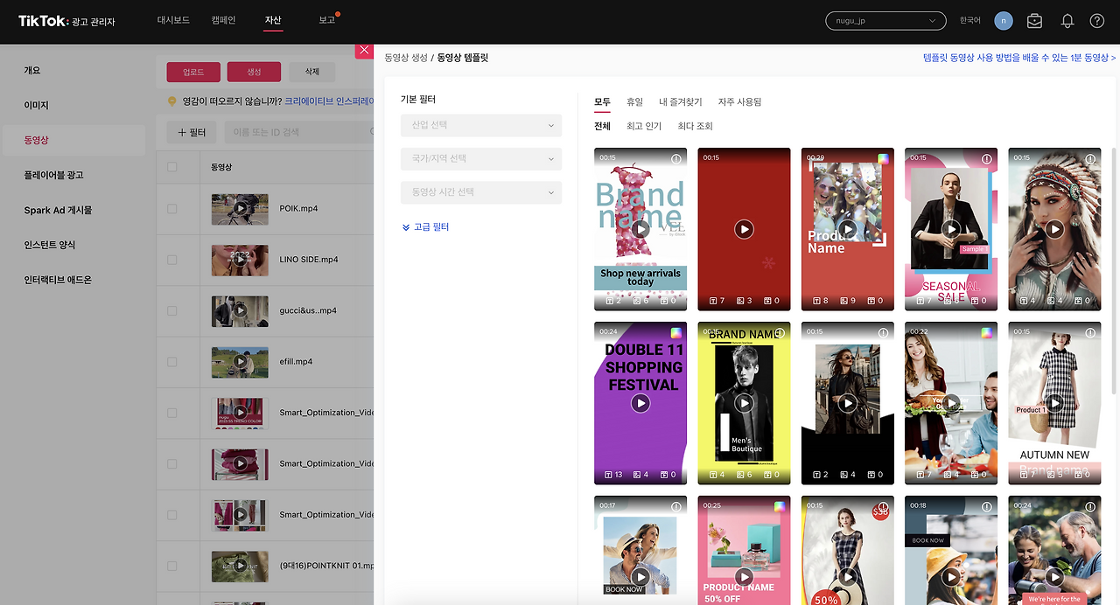Open the toolbox briefcase icon

coord(1034,21)
